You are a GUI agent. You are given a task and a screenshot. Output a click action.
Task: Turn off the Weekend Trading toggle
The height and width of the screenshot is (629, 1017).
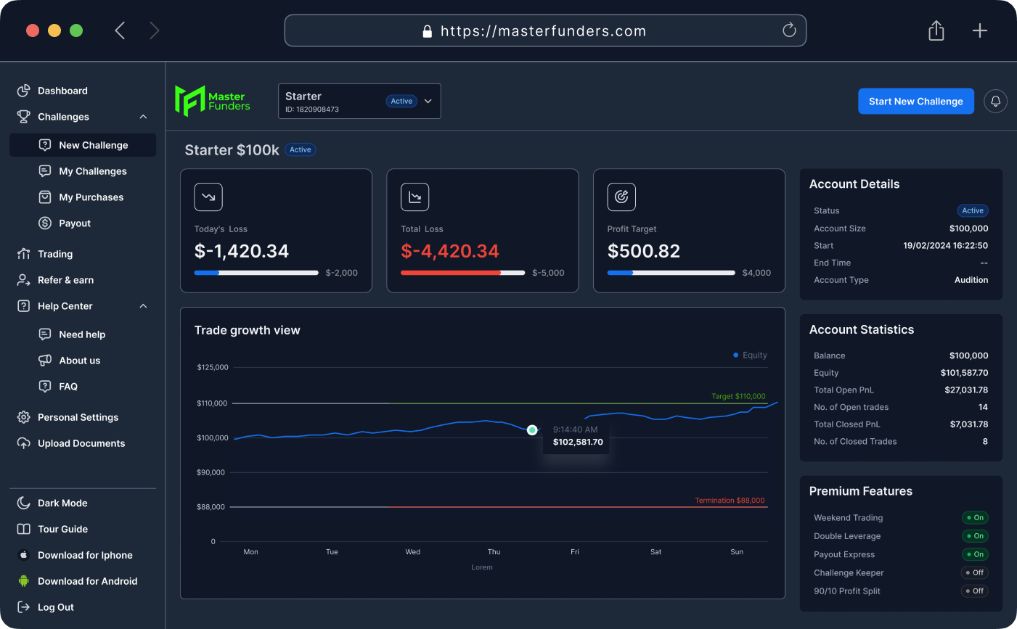[975, 518]
